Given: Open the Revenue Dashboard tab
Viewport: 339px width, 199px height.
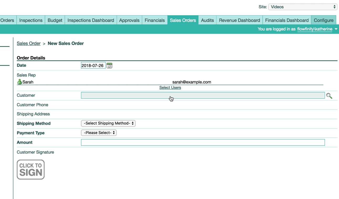Looking at the screenshot, I should (x=239, y=20).
